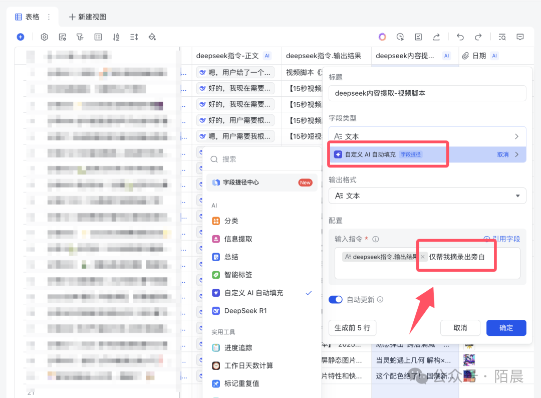Adjust row height icon in toolbar
541x398 pixels.
tap(134, 37)
